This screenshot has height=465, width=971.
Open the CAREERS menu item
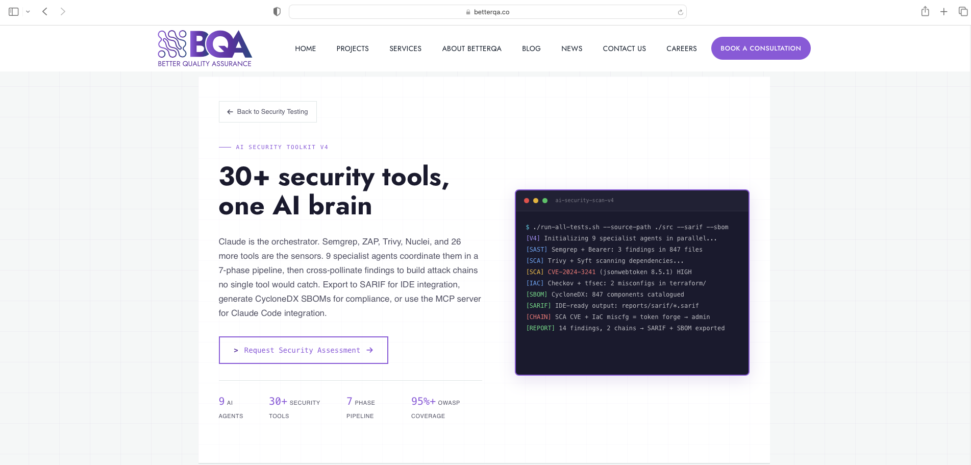(681, 48)
